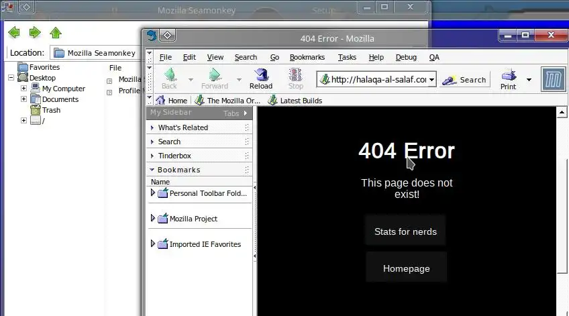Image resolution: width=569 pixels, height=316 pixels.
Task: Click the Mozilla window menu icon in titlebar
Action: (152, 36)
